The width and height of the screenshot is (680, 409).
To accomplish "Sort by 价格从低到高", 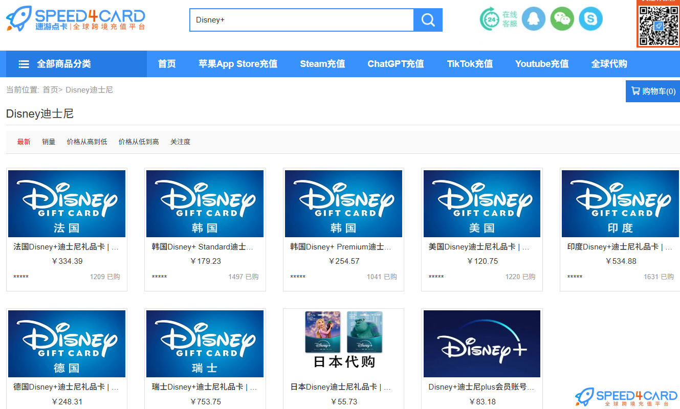I will pyautogui.click(x=139, y=142).
